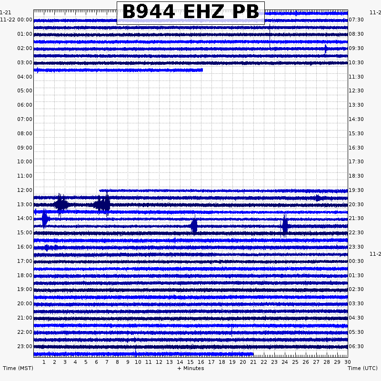
Task: Click minute 1 on the bottom axis
Action: click(44, 362)
